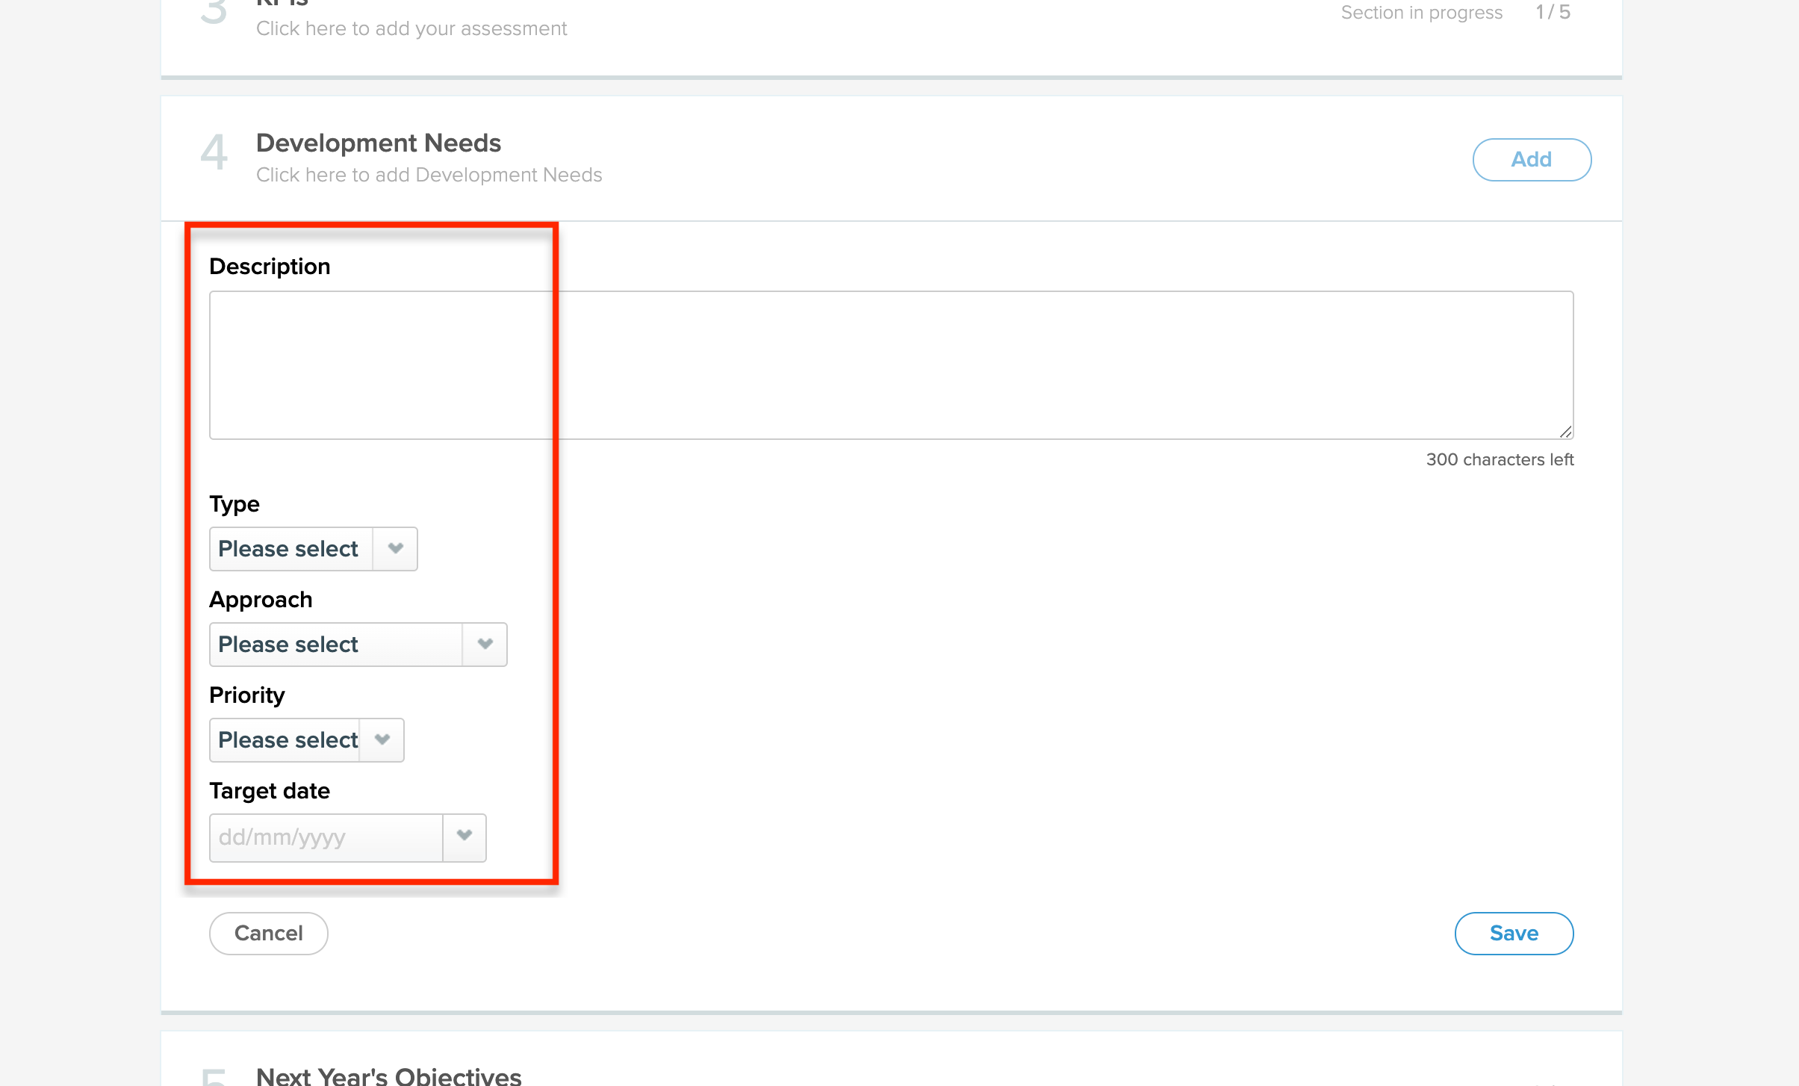The height and width of the screenshot is (1086, 1799).
Task: Click the '300 characters left' counter
Action: [x=1500, y=459]
